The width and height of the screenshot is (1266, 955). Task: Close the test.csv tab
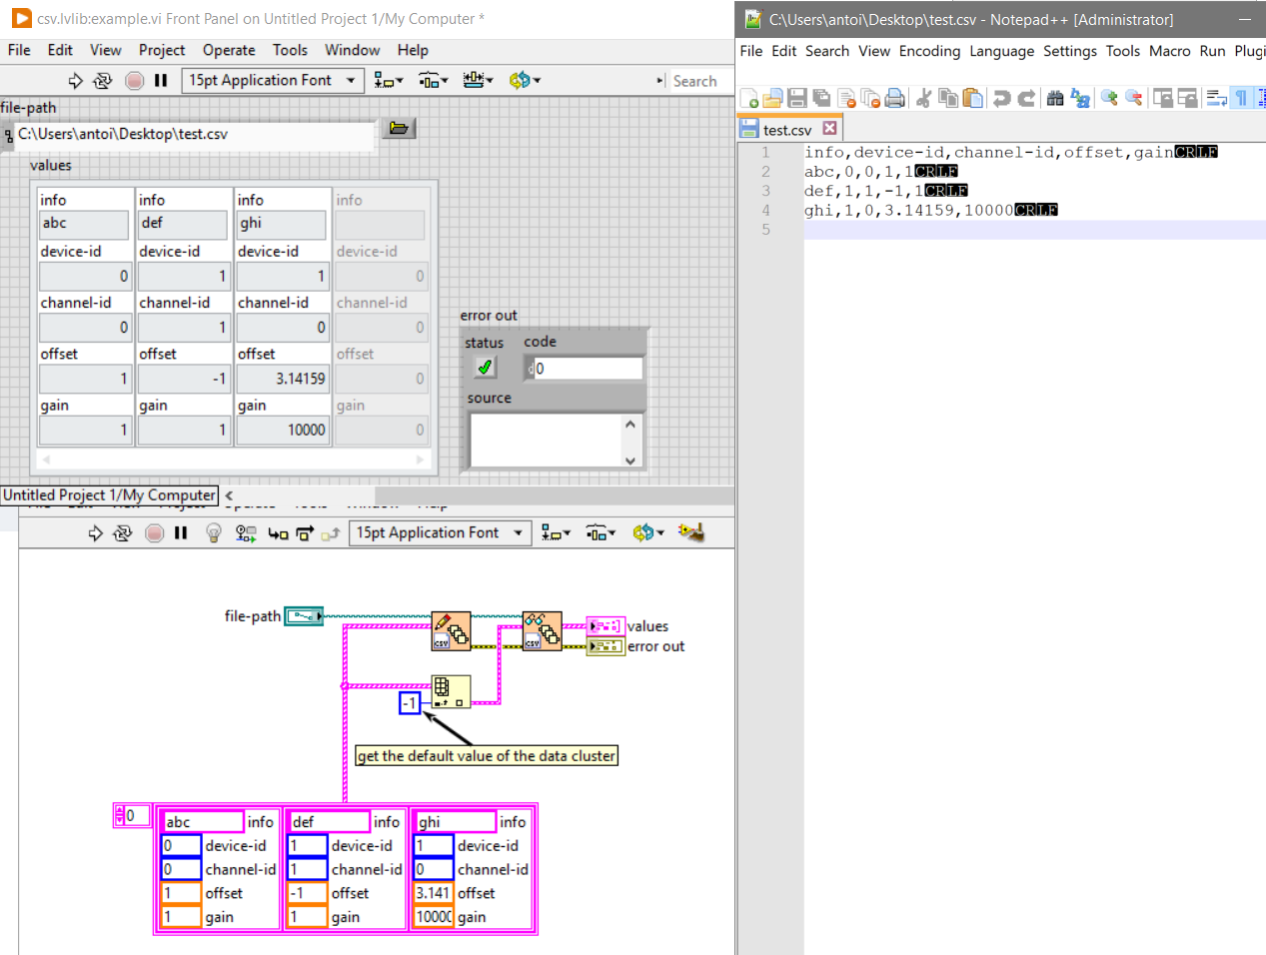coord(829,129)
